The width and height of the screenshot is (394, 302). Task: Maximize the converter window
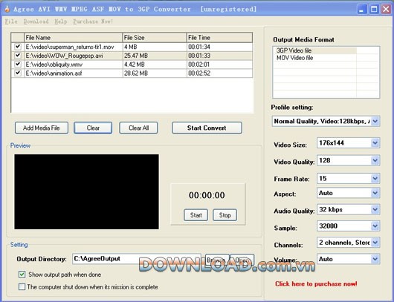click(374, 10)
